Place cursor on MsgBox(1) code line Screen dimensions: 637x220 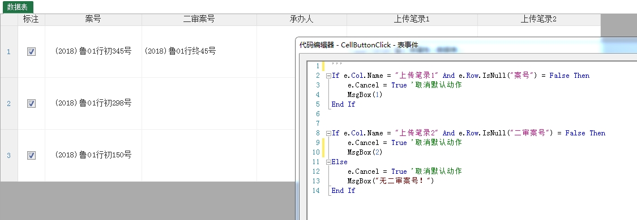[365, 95]
